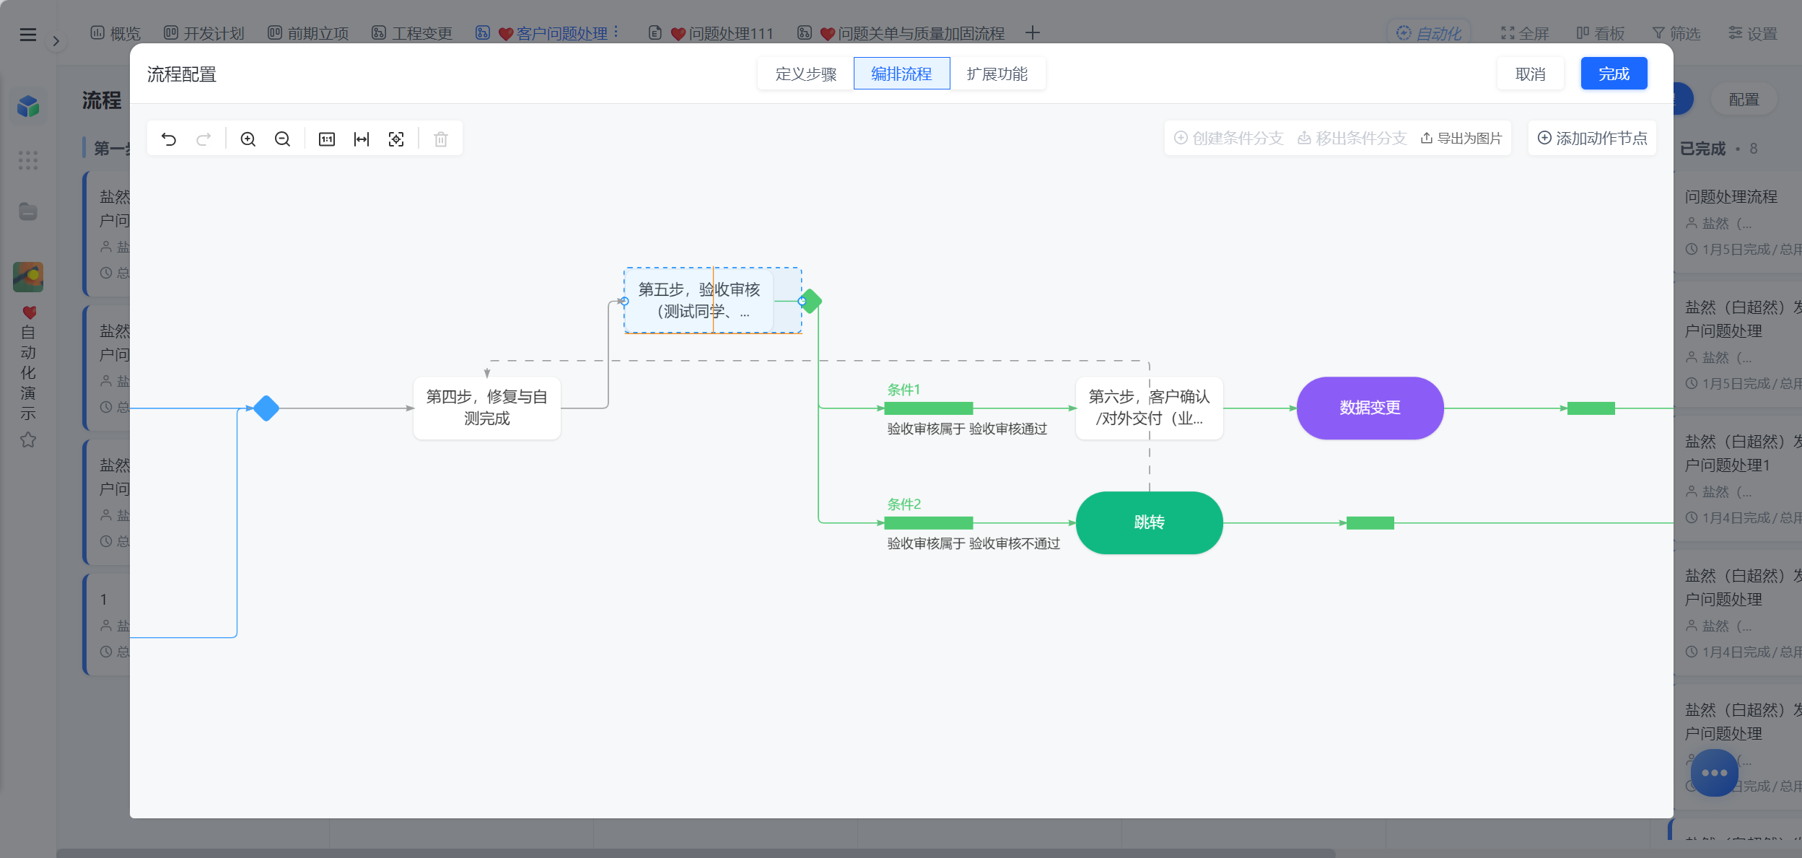Click the blue diamond gateway node

(266, 408)
